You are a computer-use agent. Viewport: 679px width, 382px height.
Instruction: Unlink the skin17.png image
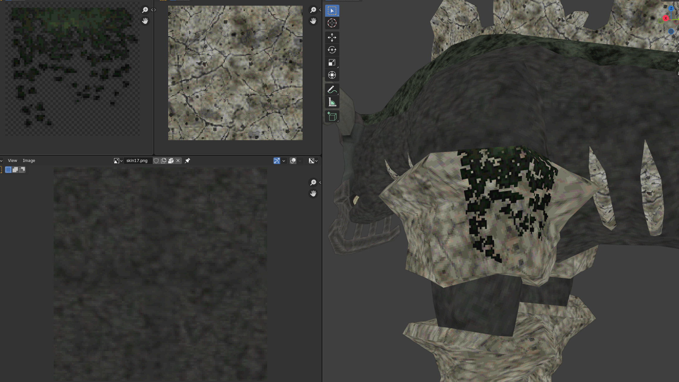(x=178, y=161)
